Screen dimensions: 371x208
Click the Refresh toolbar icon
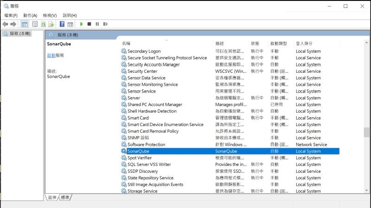[44, 24]
